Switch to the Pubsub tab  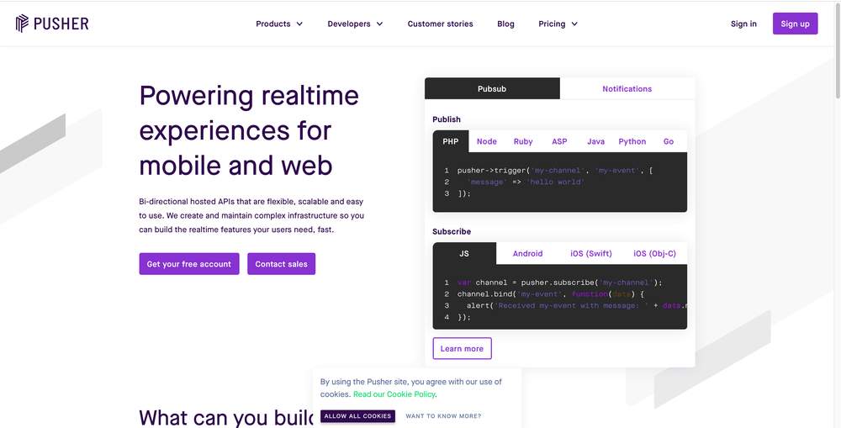click(492, 88)
